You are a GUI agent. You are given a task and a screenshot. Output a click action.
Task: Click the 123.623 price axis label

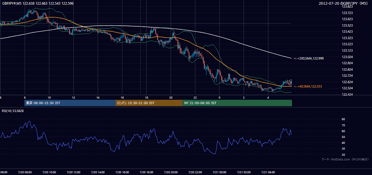(347, 19)
